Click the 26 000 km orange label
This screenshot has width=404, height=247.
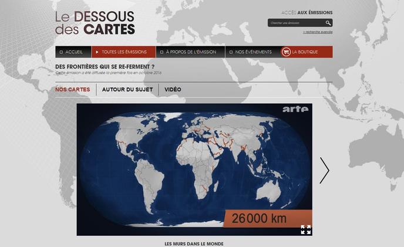click(267, 218)
